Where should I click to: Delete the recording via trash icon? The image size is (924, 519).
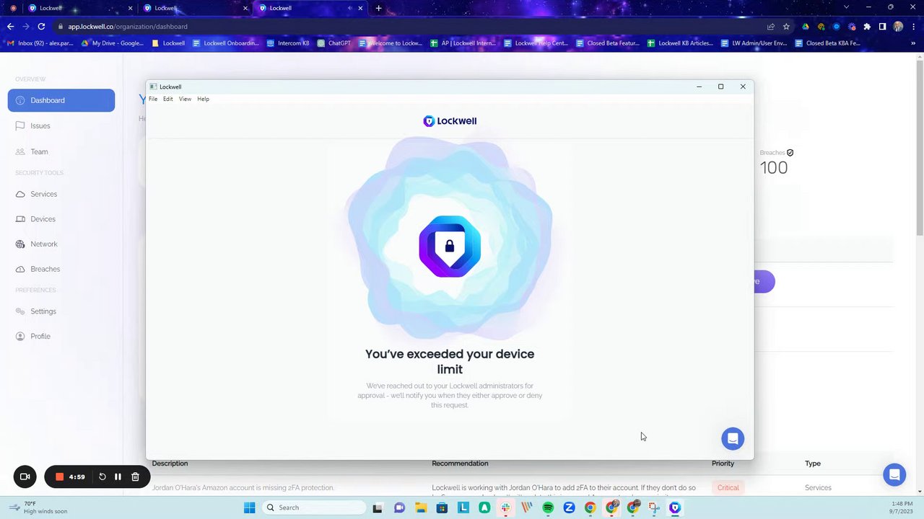135,476
